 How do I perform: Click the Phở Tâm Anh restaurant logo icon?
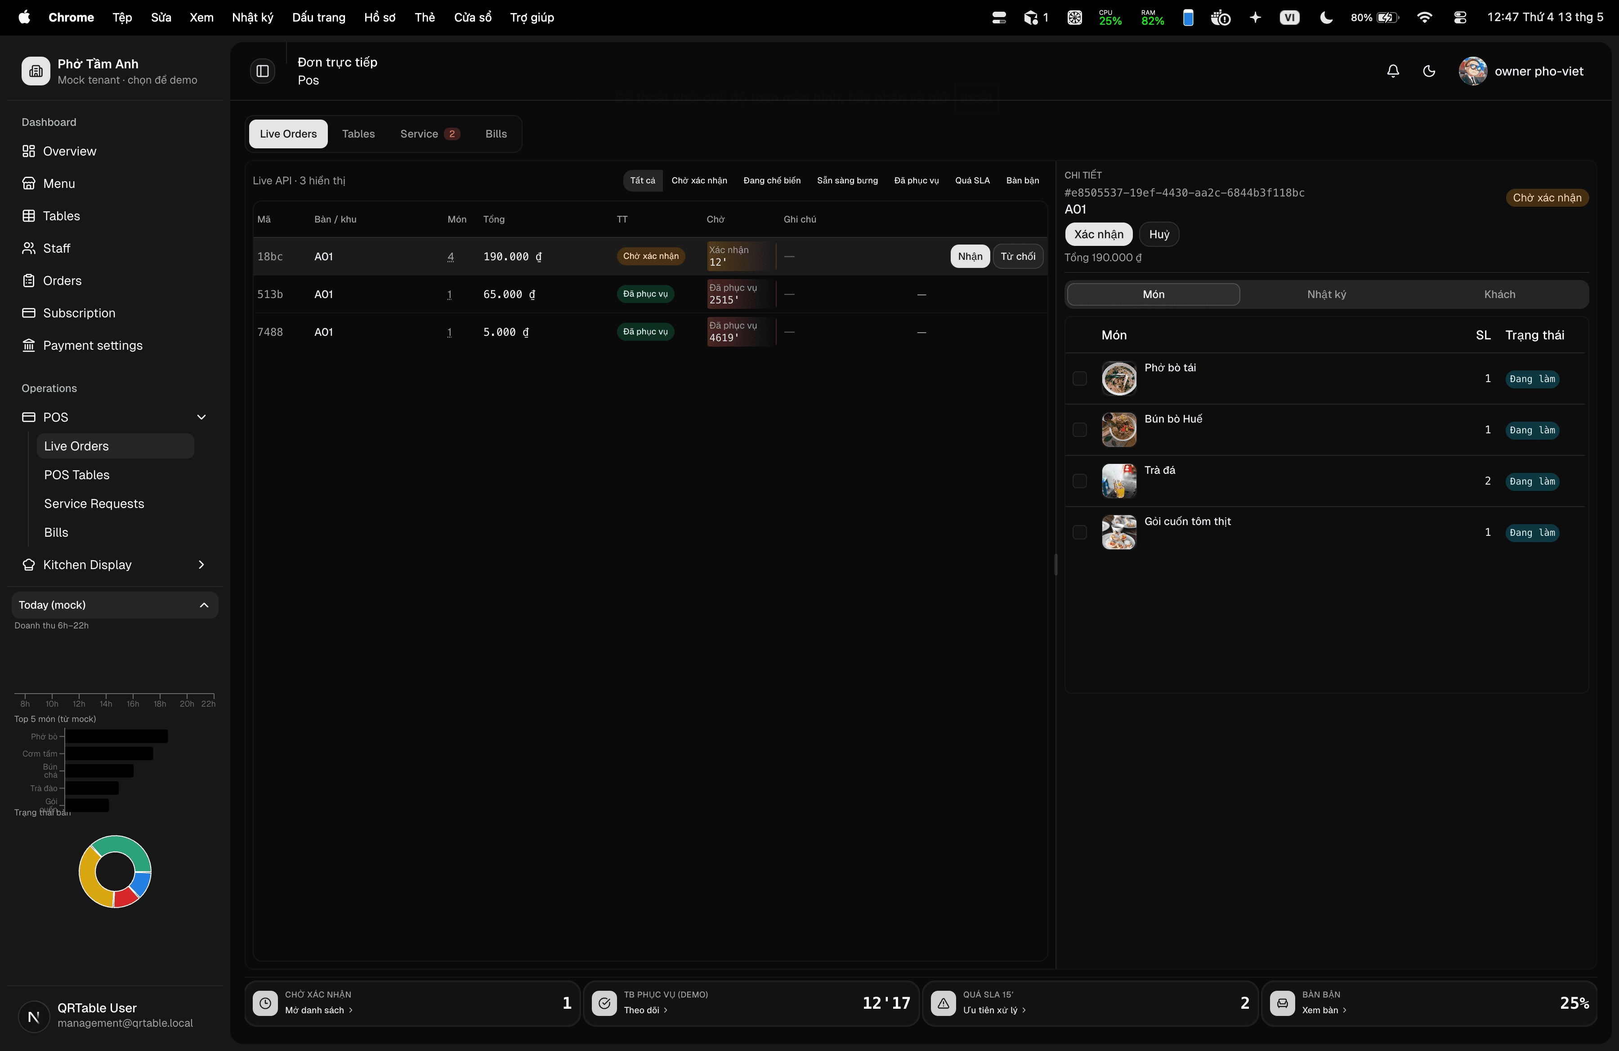tap(36, 71)
